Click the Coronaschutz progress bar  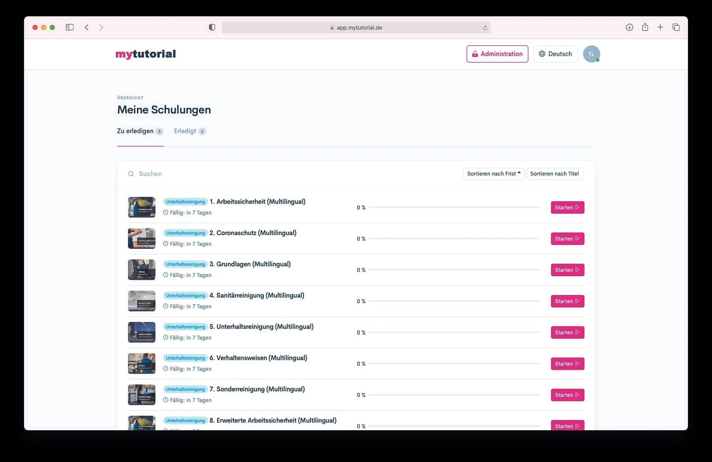pyautogui.click(x=454, y=239)
